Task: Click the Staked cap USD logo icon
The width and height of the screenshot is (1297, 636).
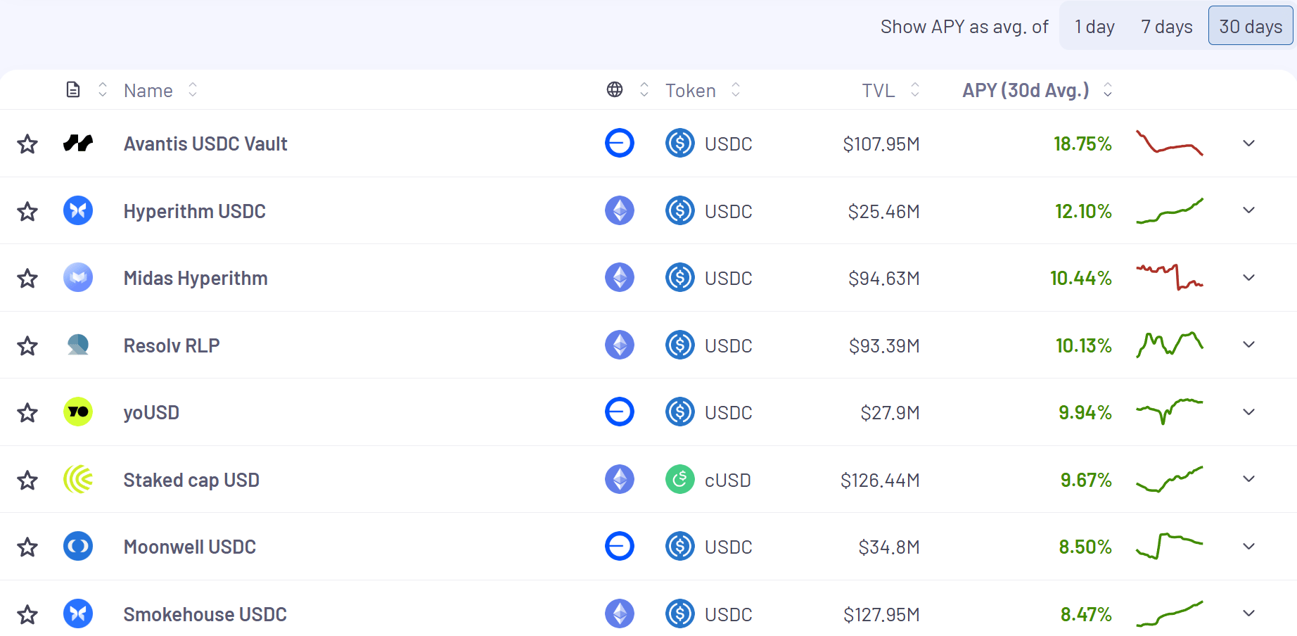Action: coord(78,480)
